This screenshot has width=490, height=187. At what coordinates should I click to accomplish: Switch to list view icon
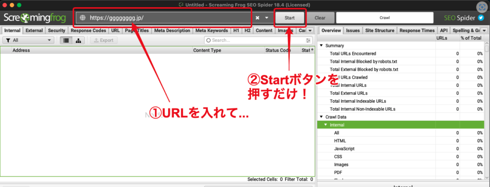66,40
